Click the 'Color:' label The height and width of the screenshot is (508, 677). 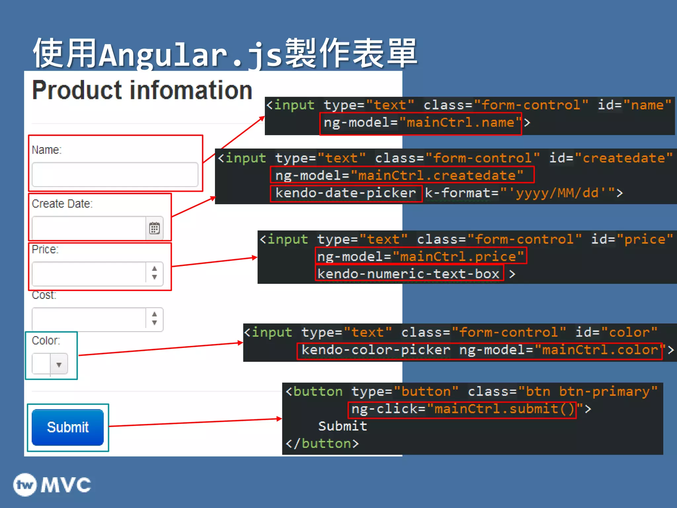(46, 340)
